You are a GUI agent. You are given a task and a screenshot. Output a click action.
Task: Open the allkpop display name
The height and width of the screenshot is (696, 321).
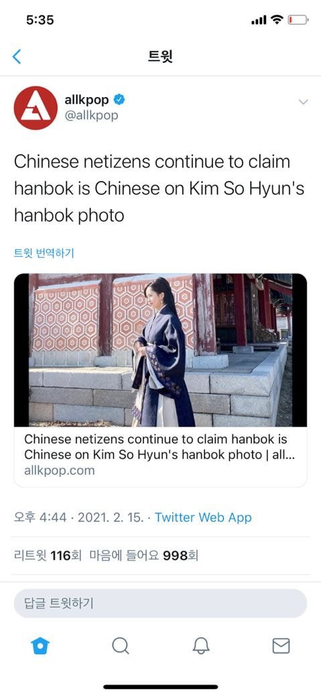click(86, 100)
